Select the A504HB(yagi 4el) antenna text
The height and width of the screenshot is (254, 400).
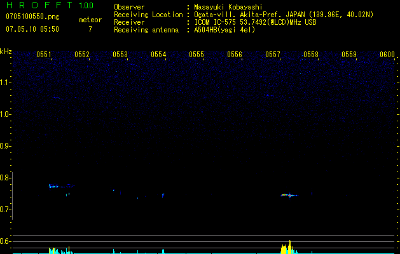click(x=224, y=30)
